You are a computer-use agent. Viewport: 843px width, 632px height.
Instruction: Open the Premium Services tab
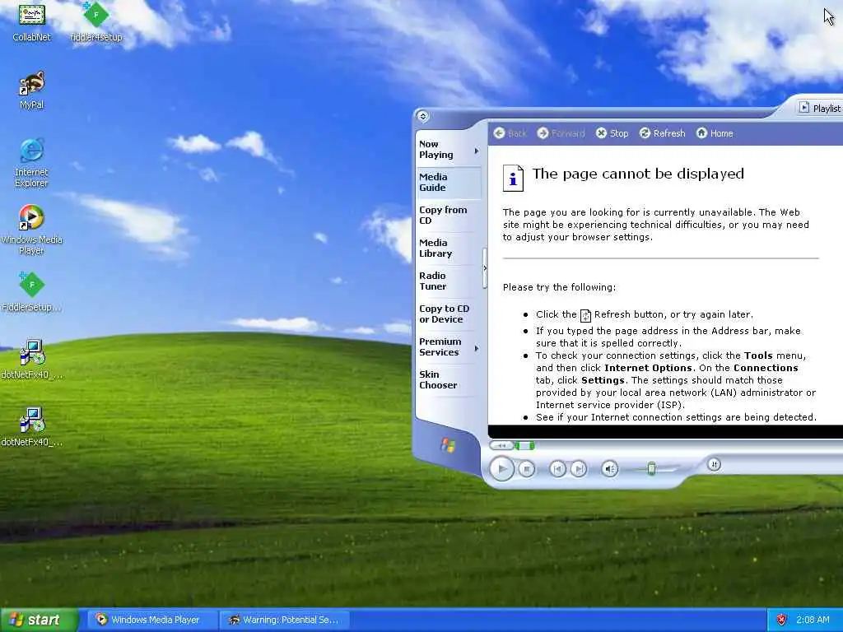tap(444, 346)
